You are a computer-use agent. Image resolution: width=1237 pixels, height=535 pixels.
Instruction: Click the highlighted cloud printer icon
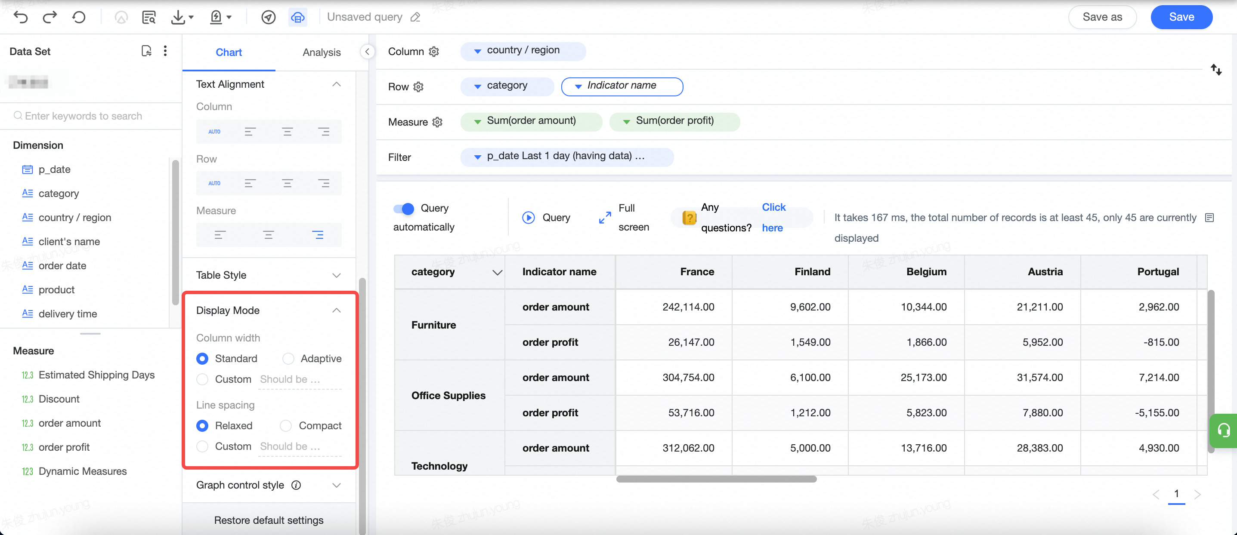[298, 17]
